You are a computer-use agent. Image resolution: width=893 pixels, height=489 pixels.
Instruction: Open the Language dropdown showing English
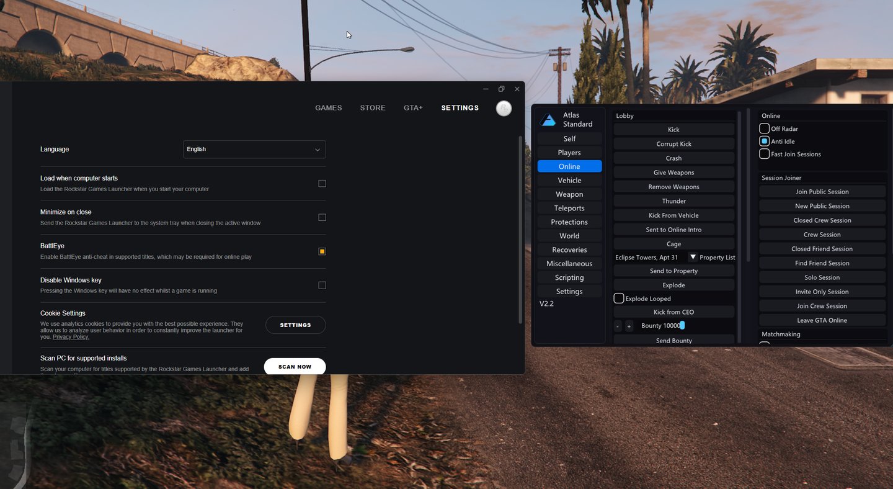pos(254,150)
